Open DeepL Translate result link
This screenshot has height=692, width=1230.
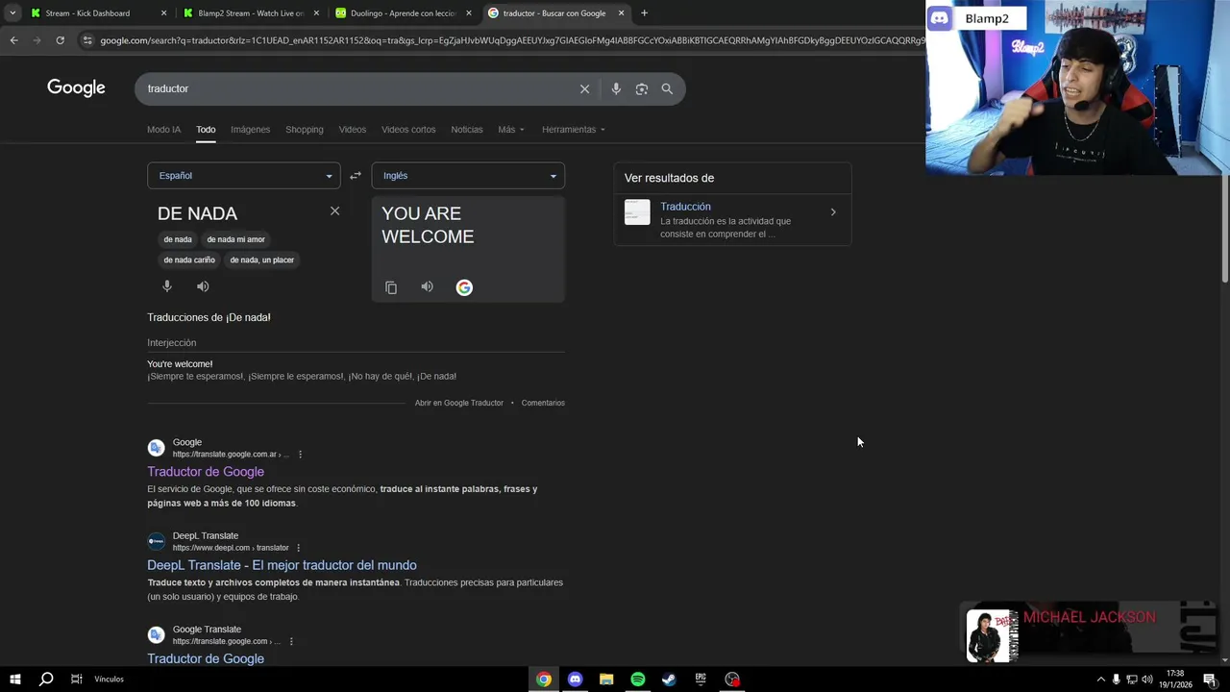click(x=282, y=565)
